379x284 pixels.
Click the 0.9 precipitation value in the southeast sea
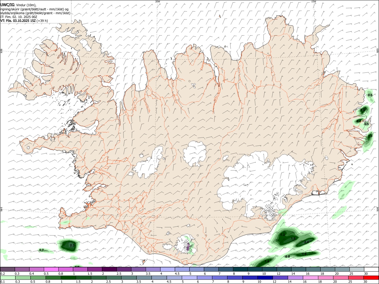[x=288, y=256]
